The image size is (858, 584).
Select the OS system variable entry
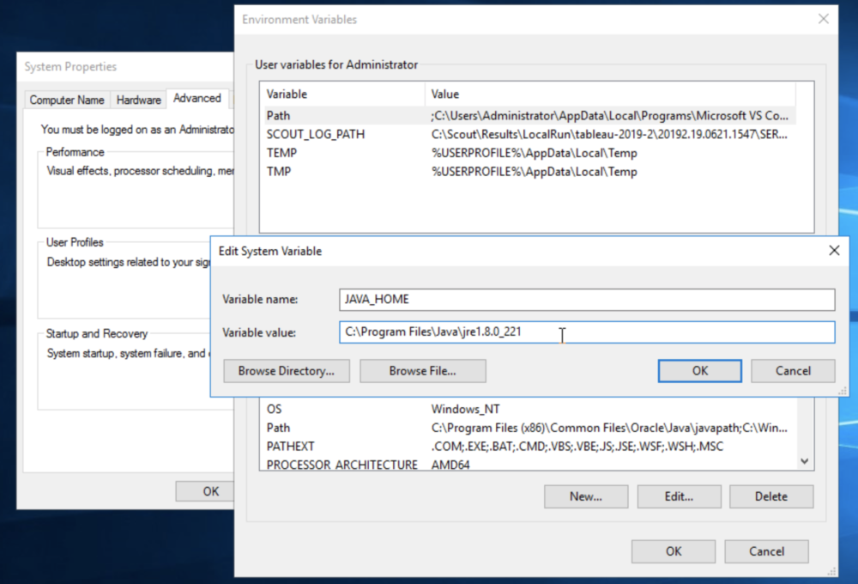click(275, 410)
